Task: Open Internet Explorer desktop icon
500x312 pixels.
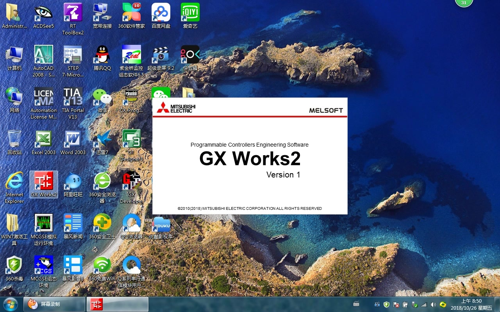Action: (x=14, y=187)
